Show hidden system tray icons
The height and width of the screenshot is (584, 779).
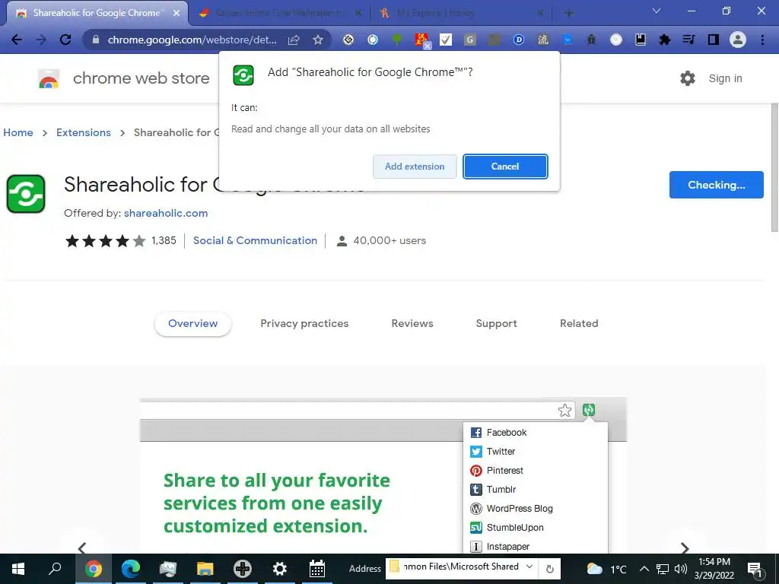coord(644,569)
